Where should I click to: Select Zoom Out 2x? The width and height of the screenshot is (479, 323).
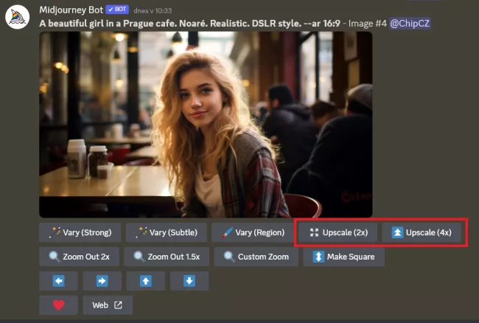(79, 257)
